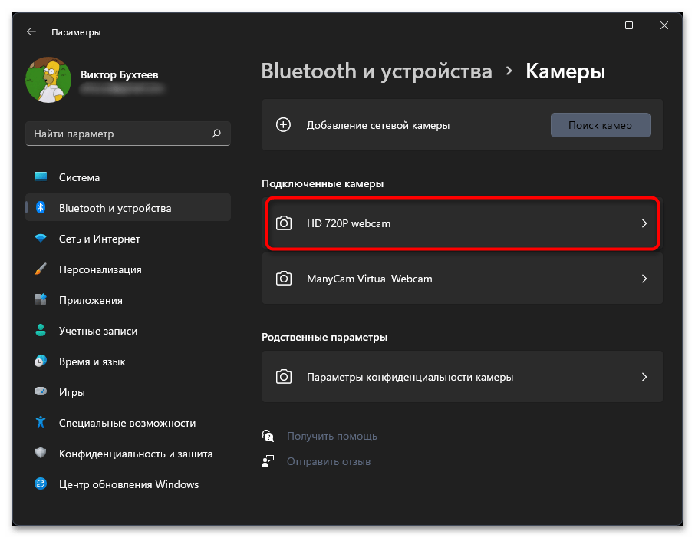Click the Приложения sidebar icon
Image resolution: width=695 pixels, height=538 pixels.
click(x=41, y=300)
